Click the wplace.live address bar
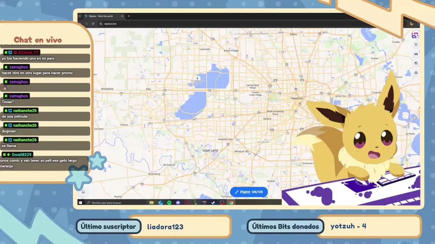This screenshot has height=244, width=435. [x=251, y=24]
